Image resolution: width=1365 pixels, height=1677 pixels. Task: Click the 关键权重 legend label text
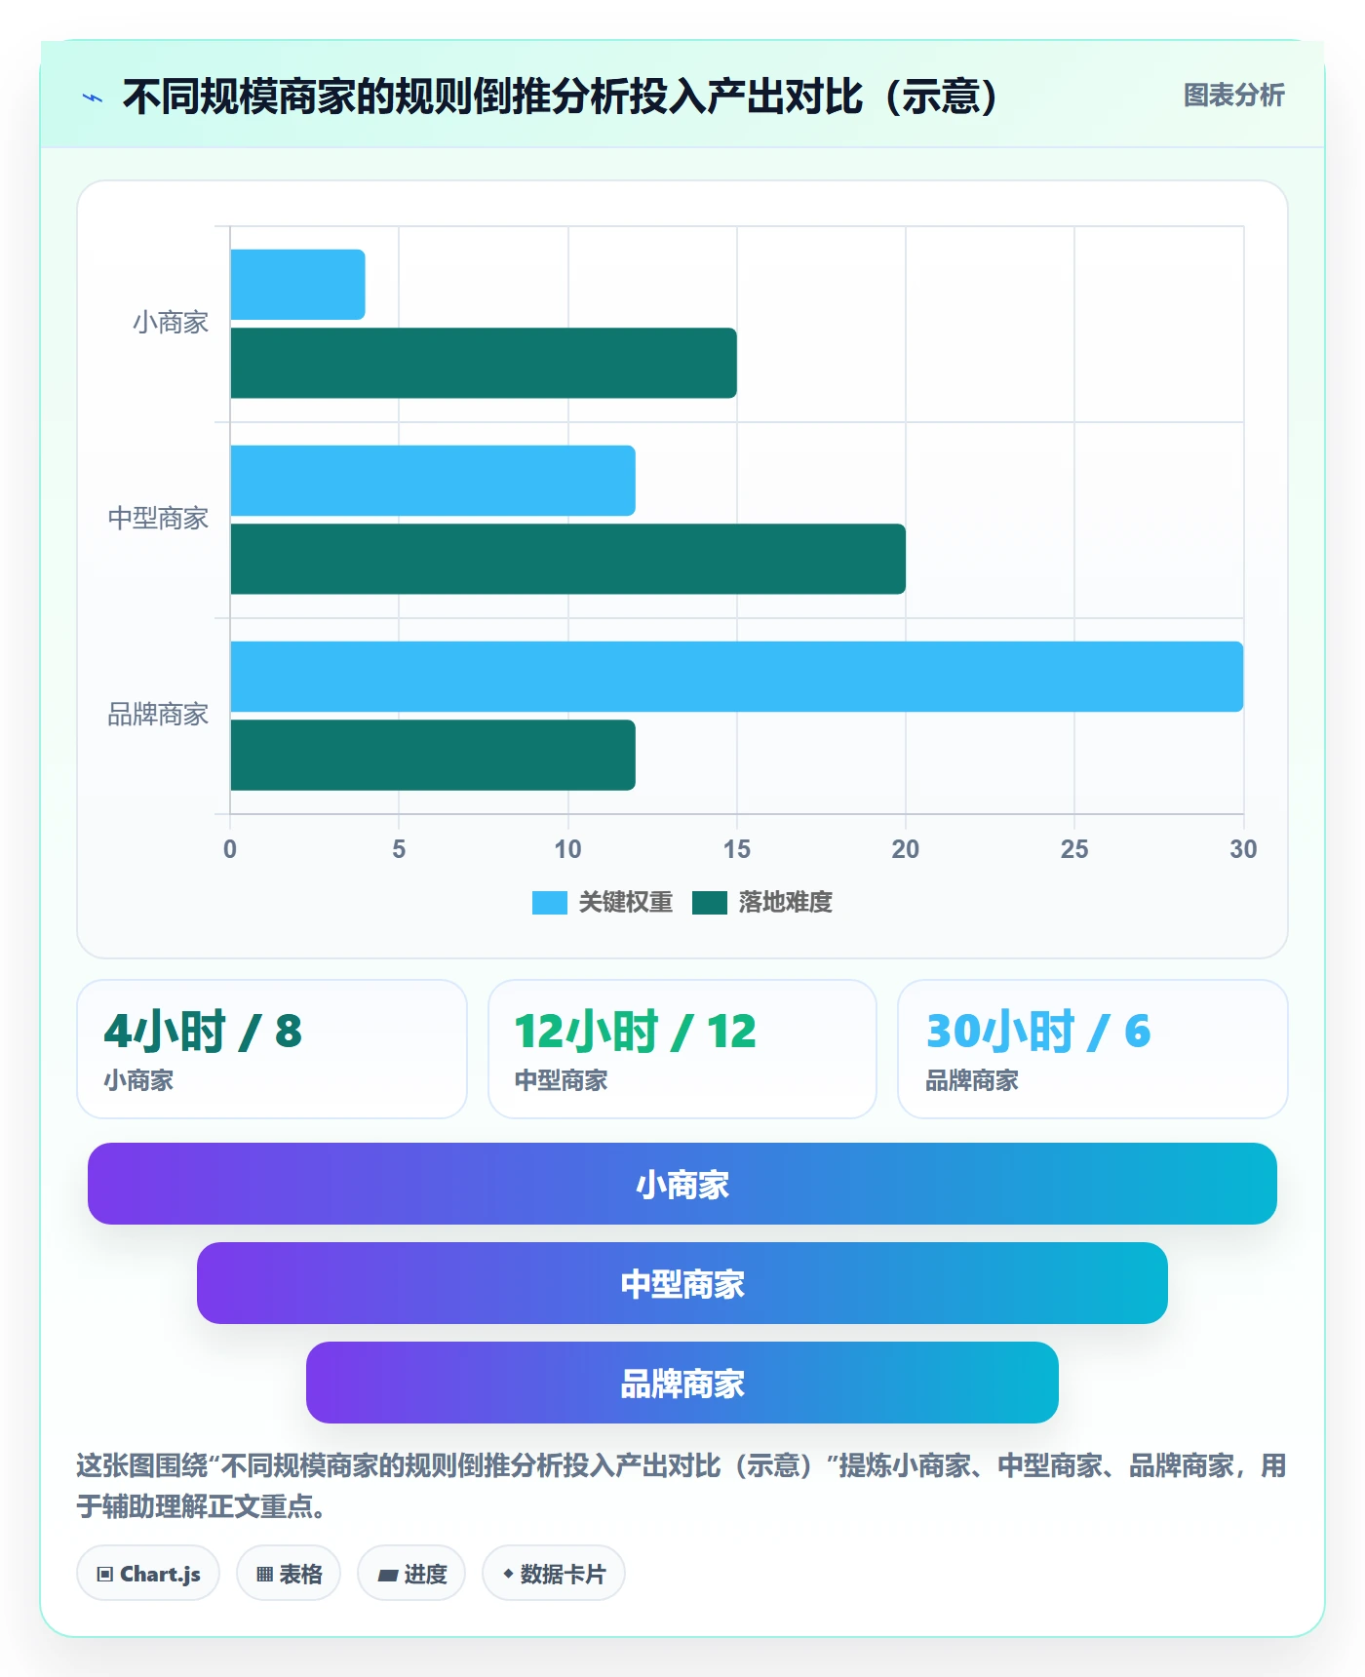(626, 903)
